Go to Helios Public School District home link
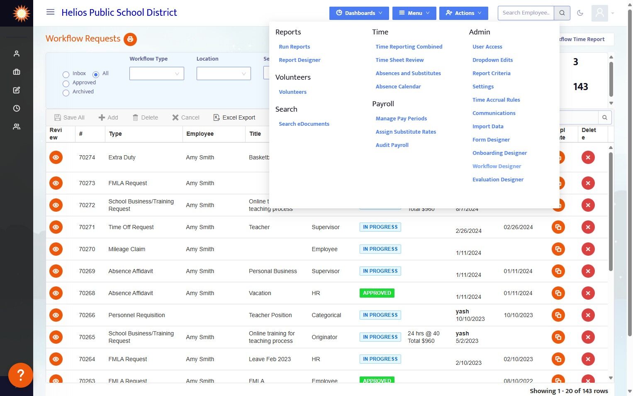Image resolution: width=633 pixels, height=396 pixels. click(x=119, y=12)
